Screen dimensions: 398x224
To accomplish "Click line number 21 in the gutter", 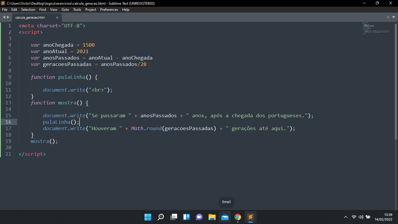I will (8, 154).
